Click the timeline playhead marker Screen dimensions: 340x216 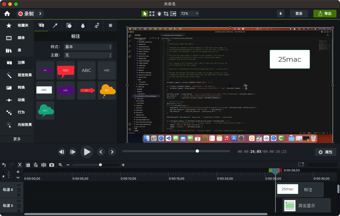[275, 171]
